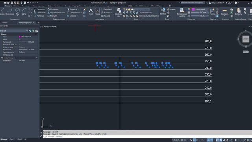
Task: Click the Trim (Обрезать) tool
Action: pyautogui.click(x=72, y=9)
